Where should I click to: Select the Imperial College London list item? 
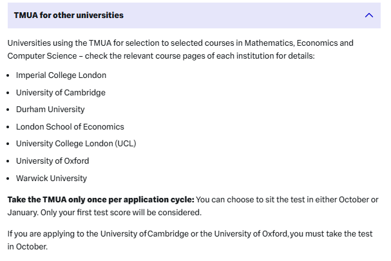pyautogui.click(x=61, y=75)
